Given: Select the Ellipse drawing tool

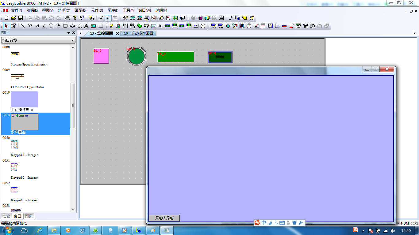Looking at the screenshot, I should pos(51,26).
